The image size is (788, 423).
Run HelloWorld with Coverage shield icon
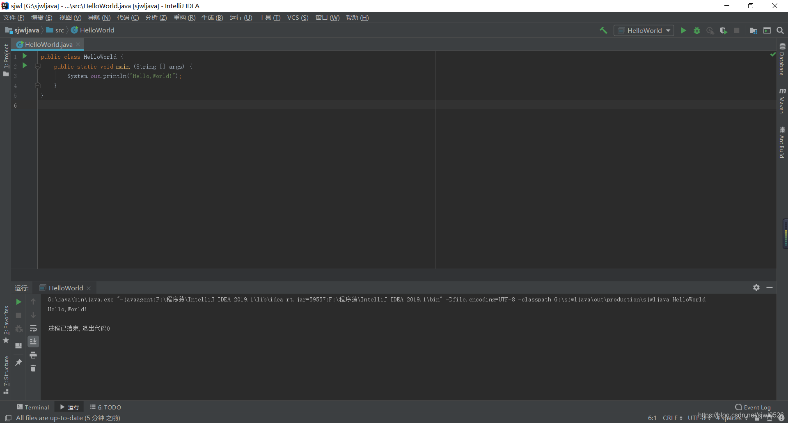click(x=723, y=30)
